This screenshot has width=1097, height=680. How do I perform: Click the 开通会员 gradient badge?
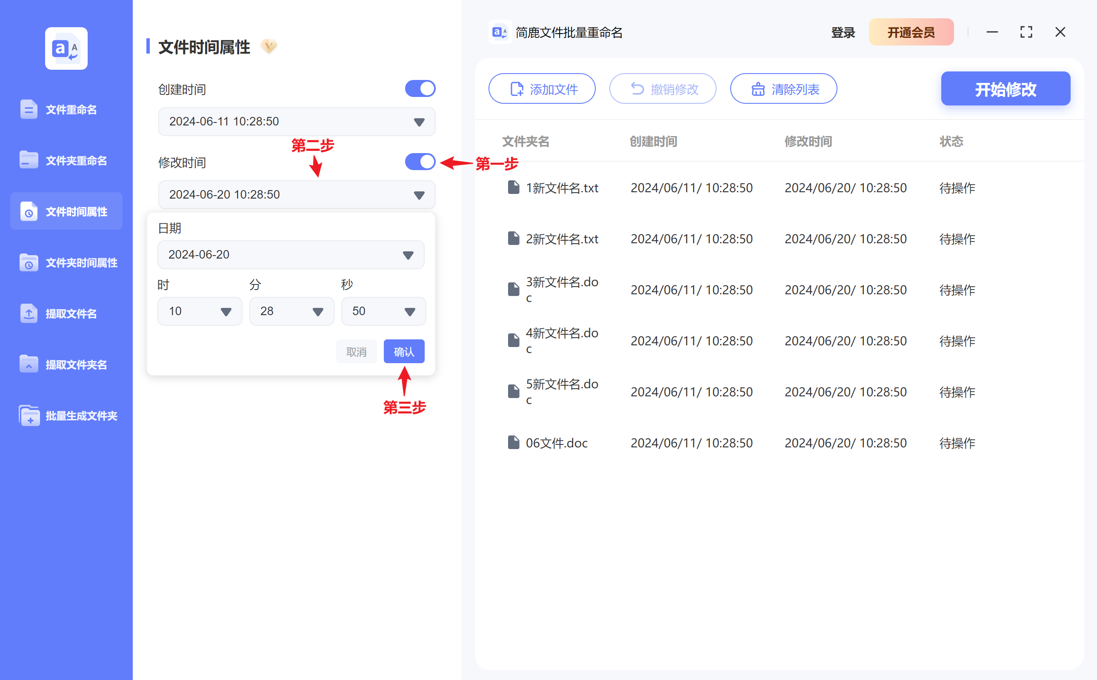(911, 32)
